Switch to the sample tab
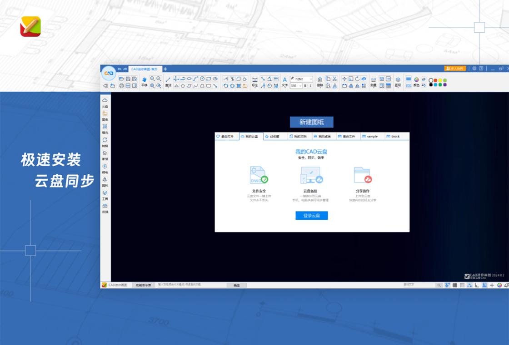The image size is (509, 345). coord(372,137)
